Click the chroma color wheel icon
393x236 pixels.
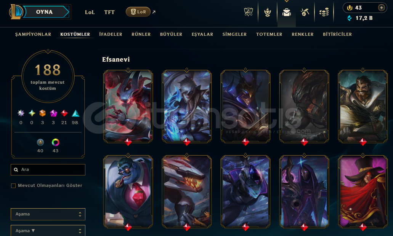click(x=55, y=142)
